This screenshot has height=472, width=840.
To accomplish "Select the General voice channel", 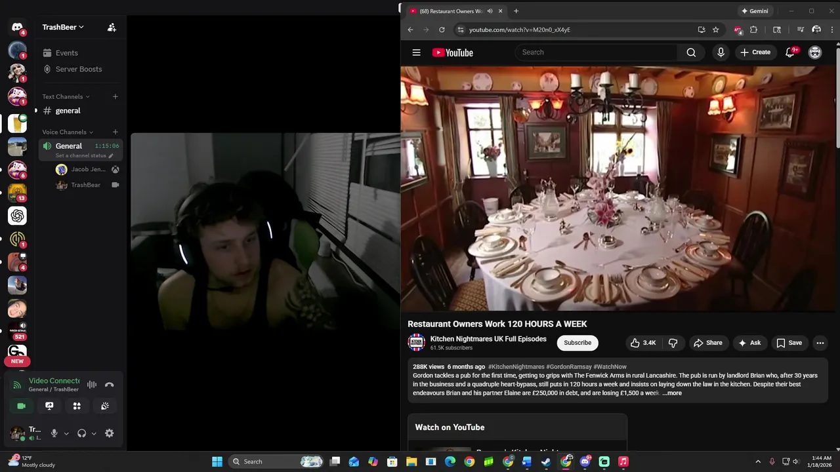I will coord(80,149).
